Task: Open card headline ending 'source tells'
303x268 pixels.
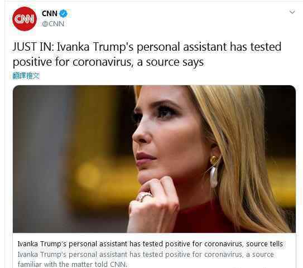Action: (x=150, y=244)
